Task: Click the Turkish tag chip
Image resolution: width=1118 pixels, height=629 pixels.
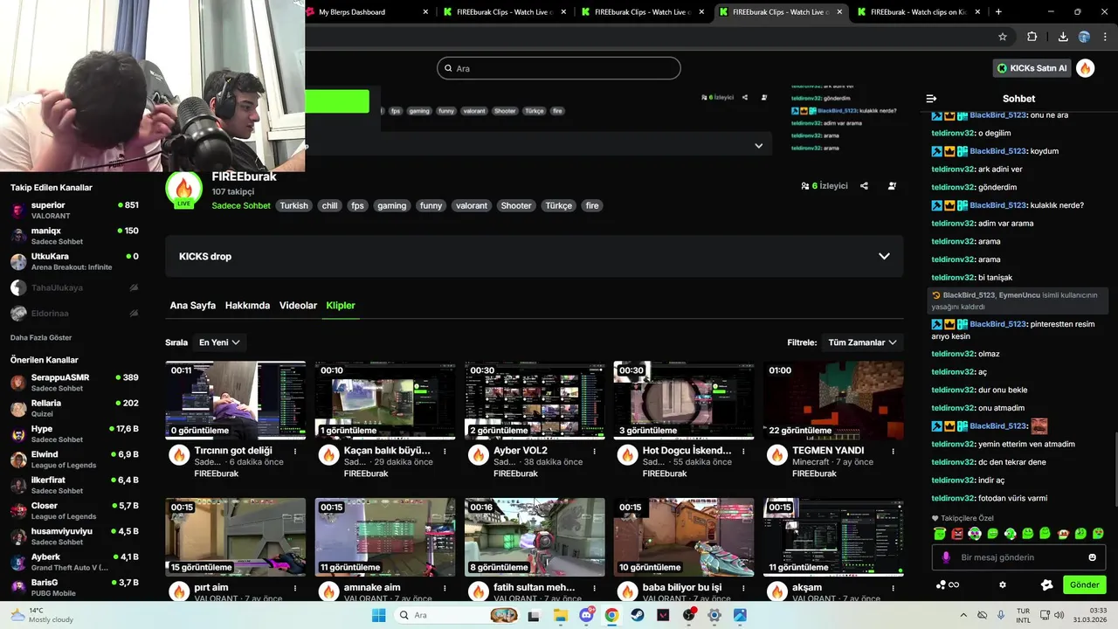Action: (294, 206)
